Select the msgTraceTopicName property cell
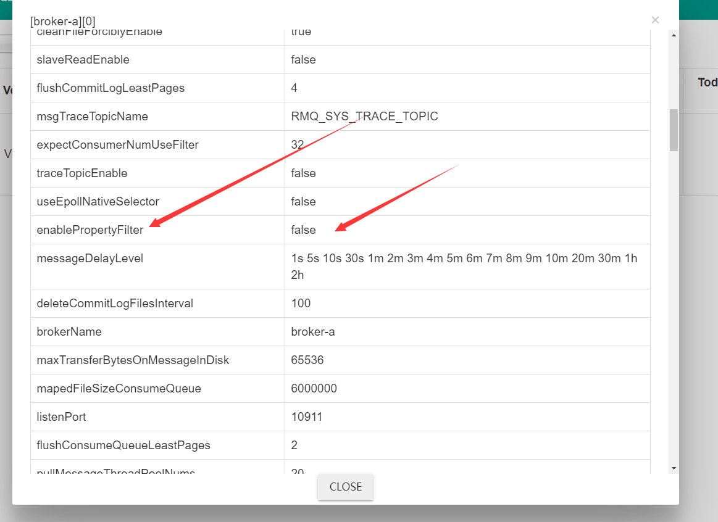This screenshot has height=522, width=718. [x=92, y=117]
